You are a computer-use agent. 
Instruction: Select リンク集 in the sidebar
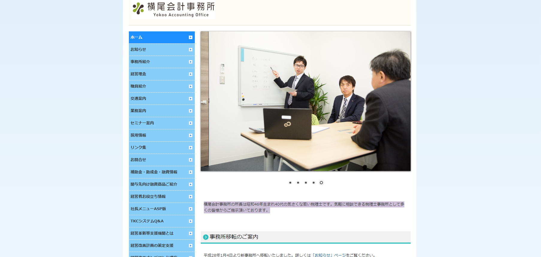click(x=162, y=148)
